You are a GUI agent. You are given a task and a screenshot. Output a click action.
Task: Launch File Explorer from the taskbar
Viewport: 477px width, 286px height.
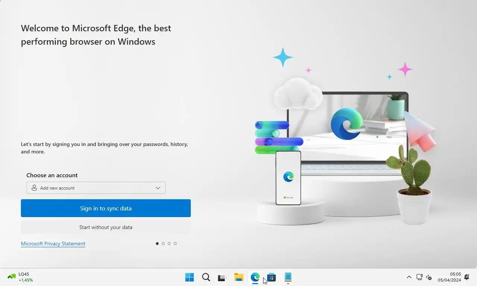tap(238, 277)
